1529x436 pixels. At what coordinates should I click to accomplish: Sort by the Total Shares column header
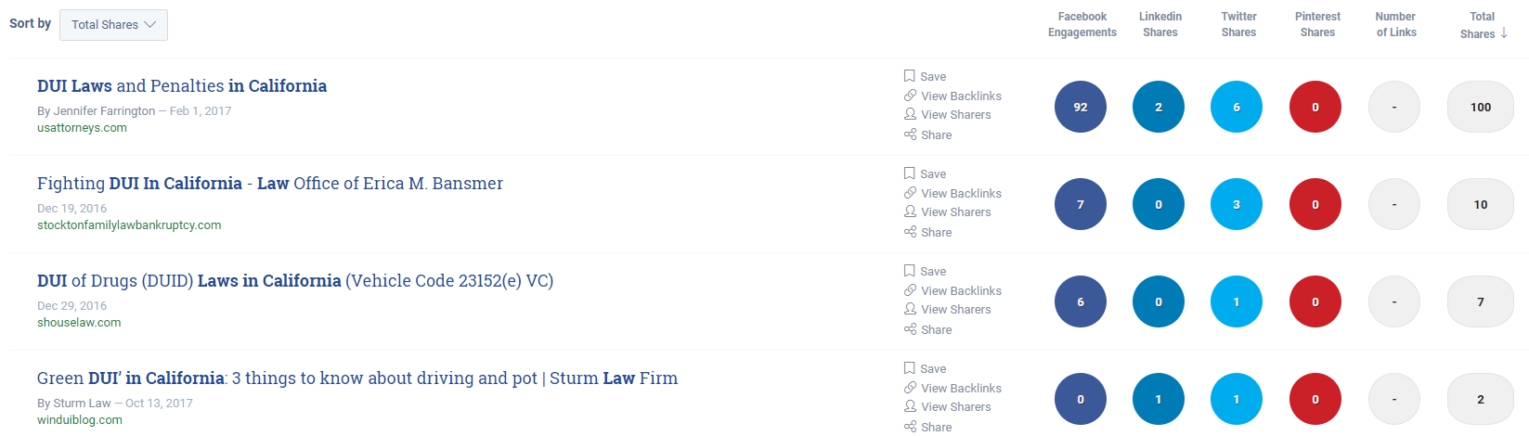coord(1483,25)
